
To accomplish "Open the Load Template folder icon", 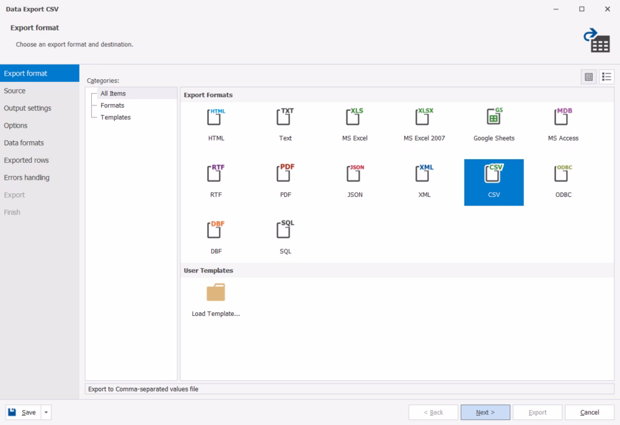I will pos(216,292).
